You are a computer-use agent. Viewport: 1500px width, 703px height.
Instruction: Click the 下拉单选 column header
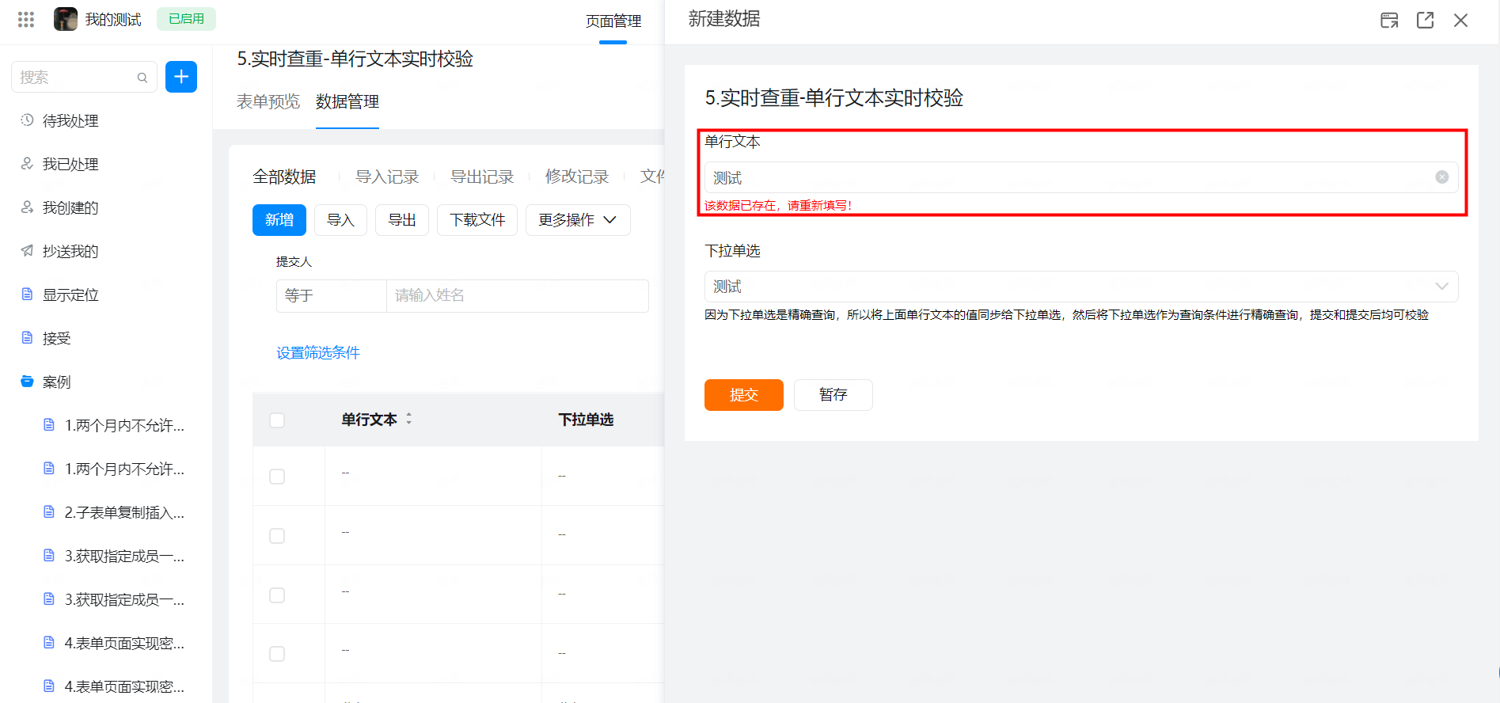[586, 420]
